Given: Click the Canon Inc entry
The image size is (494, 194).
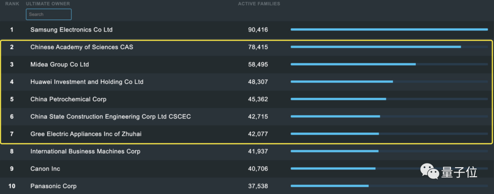Looking at the screenshot, I should coord(45,168).
